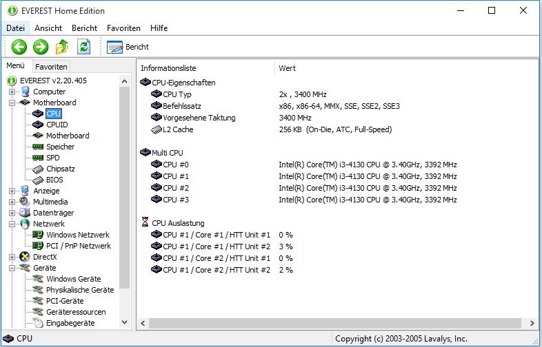This screenshot has width=542, height=347.
Task: Expand the Multimedia tree node
Action: pos(12,202)
